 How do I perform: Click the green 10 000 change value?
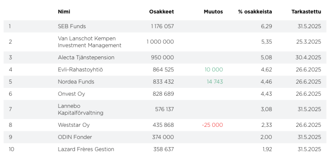tap(213, 70)
